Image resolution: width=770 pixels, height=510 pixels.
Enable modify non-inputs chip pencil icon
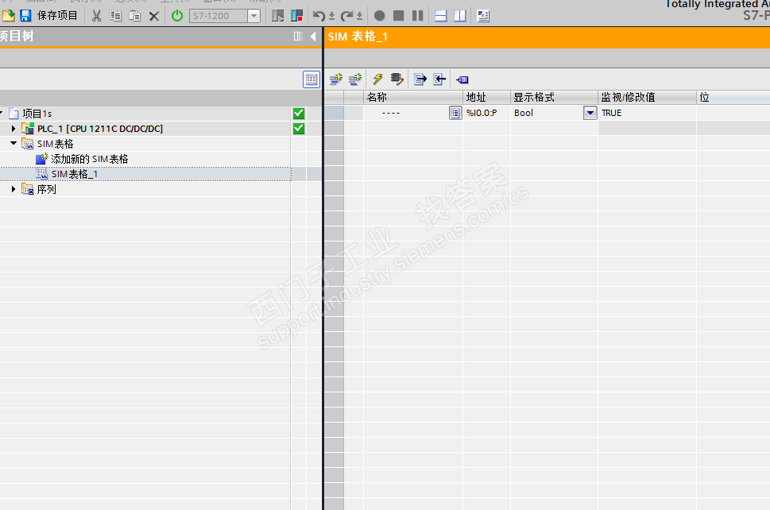[397, 79]
